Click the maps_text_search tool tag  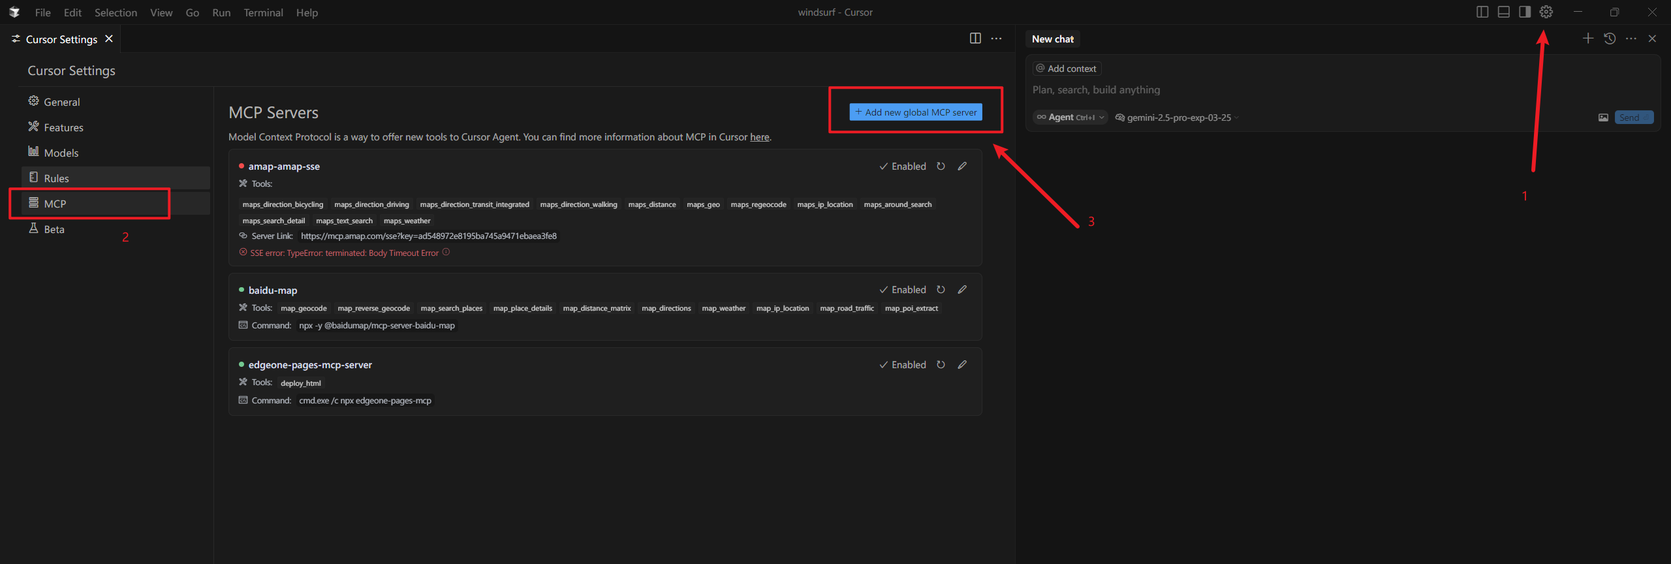tap(344, 221)
